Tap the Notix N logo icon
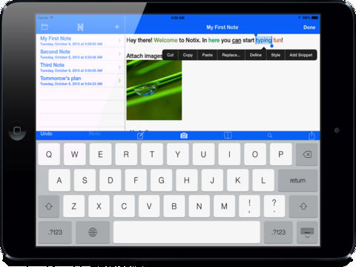The width and height of the screenshot is (356, 267). point(80,27)
